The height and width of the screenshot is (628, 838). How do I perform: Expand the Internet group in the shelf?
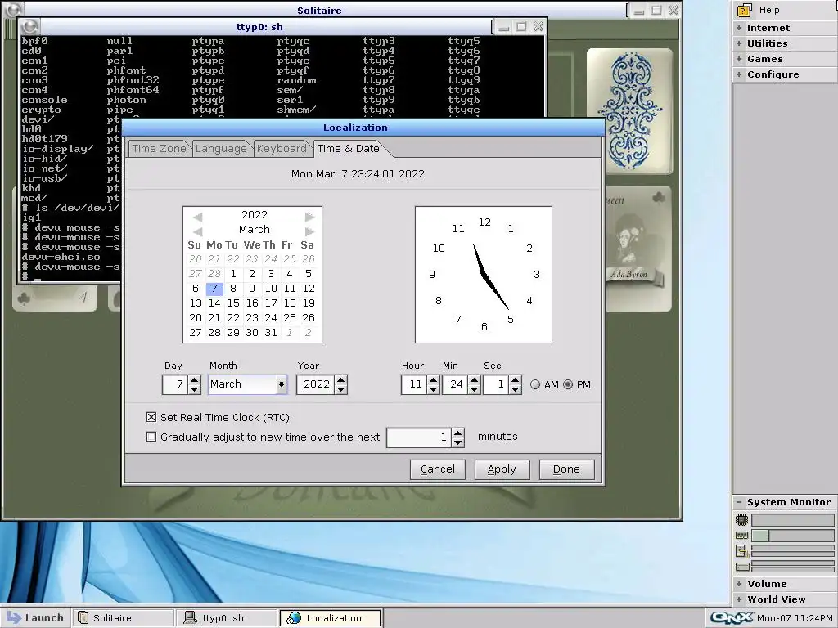coord(785,28)
